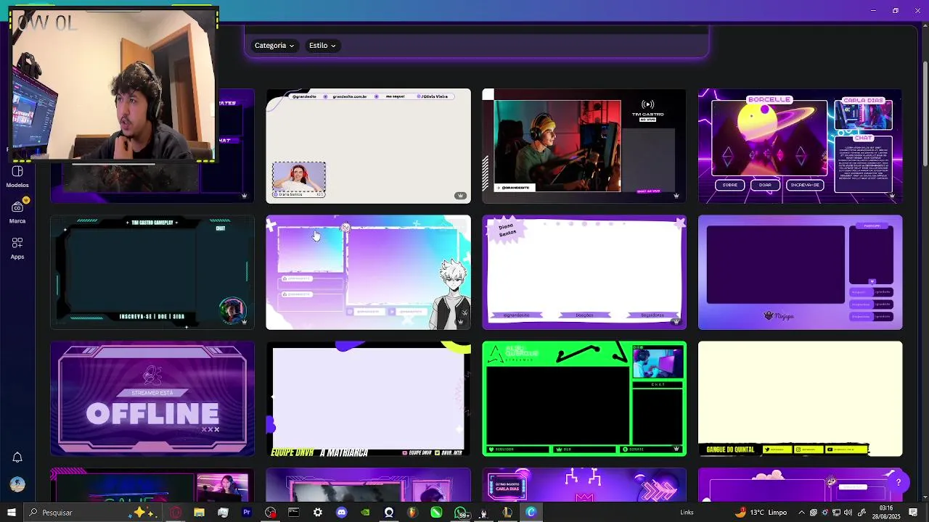Open the Gangue do Quintal cream template
929x522 pixels.
click(801, 399)
